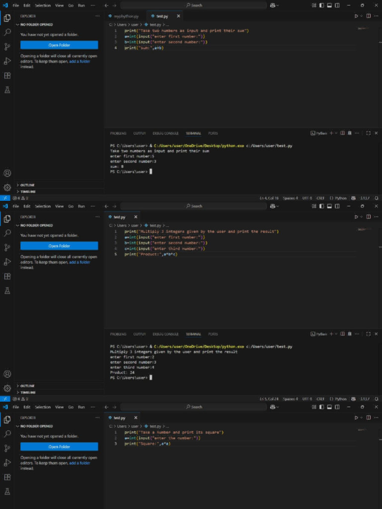The height and width of the screenshot is (509, 382).
Task: Open Manage gear in the multiply-program window
Action: coord(7,388)
